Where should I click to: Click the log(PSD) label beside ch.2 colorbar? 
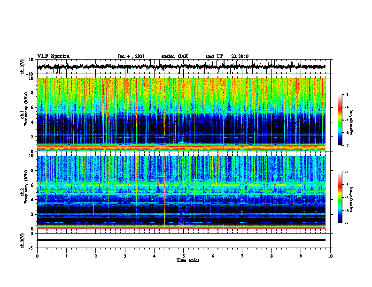pos(352,199)
